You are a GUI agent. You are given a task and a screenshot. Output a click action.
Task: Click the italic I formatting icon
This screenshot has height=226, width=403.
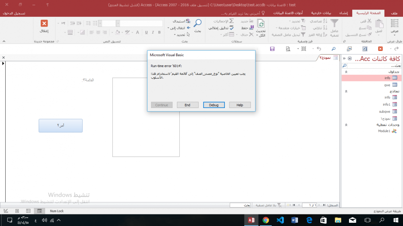pos(153,32)
